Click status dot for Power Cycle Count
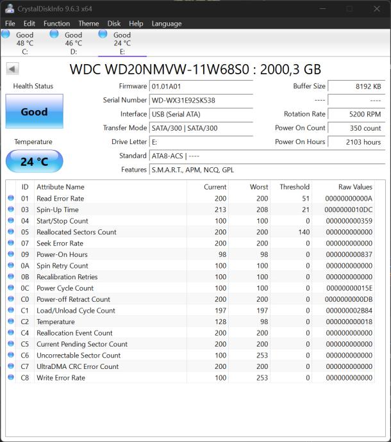This screenshot has height=442, width=391. 11,288
